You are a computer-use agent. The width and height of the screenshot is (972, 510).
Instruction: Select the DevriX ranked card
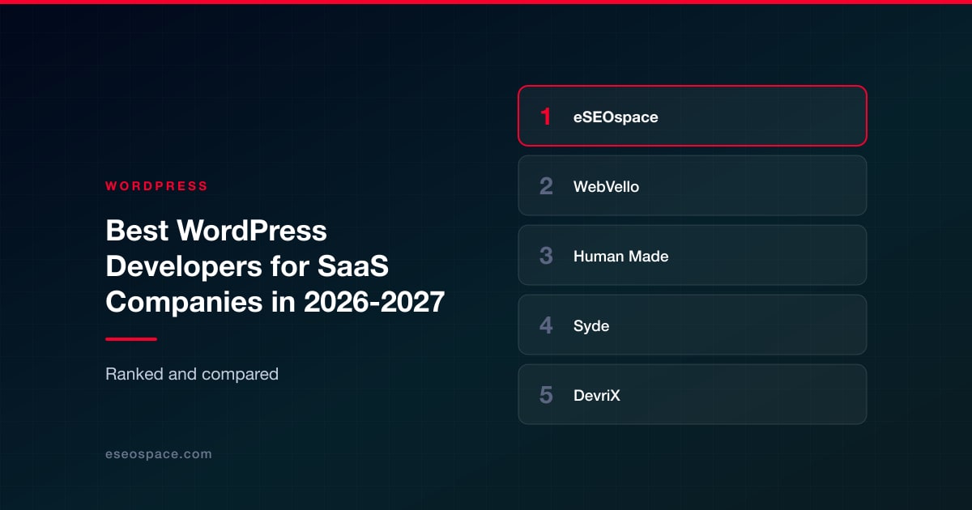coord(693,394)
